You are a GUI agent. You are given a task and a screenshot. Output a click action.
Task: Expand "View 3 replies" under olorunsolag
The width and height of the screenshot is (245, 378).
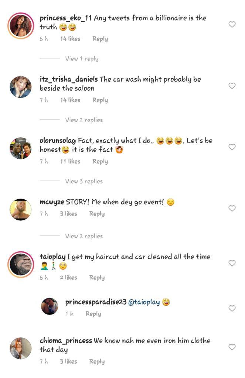point(84,181)
